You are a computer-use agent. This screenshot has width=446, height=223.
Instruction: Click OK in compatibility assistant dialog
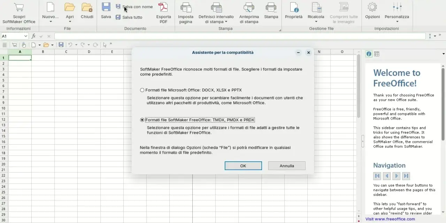243,166
